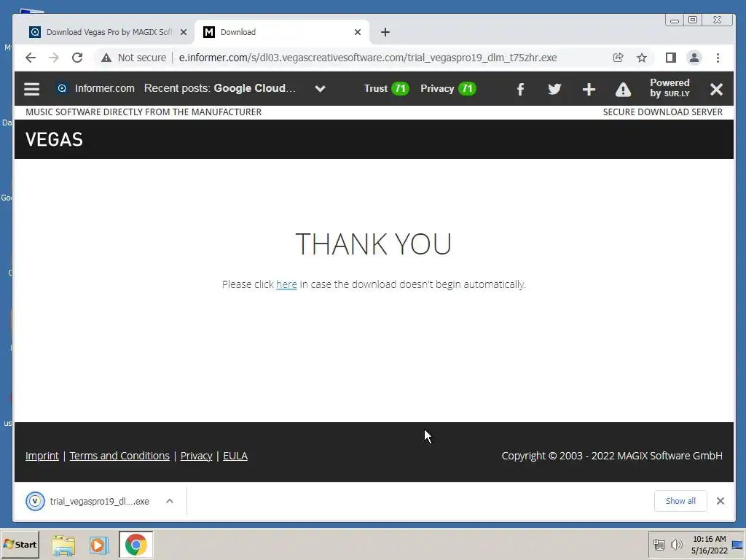This screenshot has width=746, height=560.
Task: Open the Chrome profile avatar
Action: pyautogui.click(x=694, y=58)
